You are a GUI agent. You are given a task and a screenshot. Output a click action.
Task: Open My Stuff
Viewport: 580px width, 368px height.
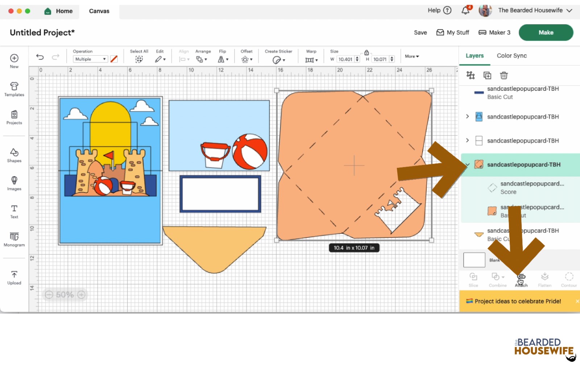(x=453, y=33)
